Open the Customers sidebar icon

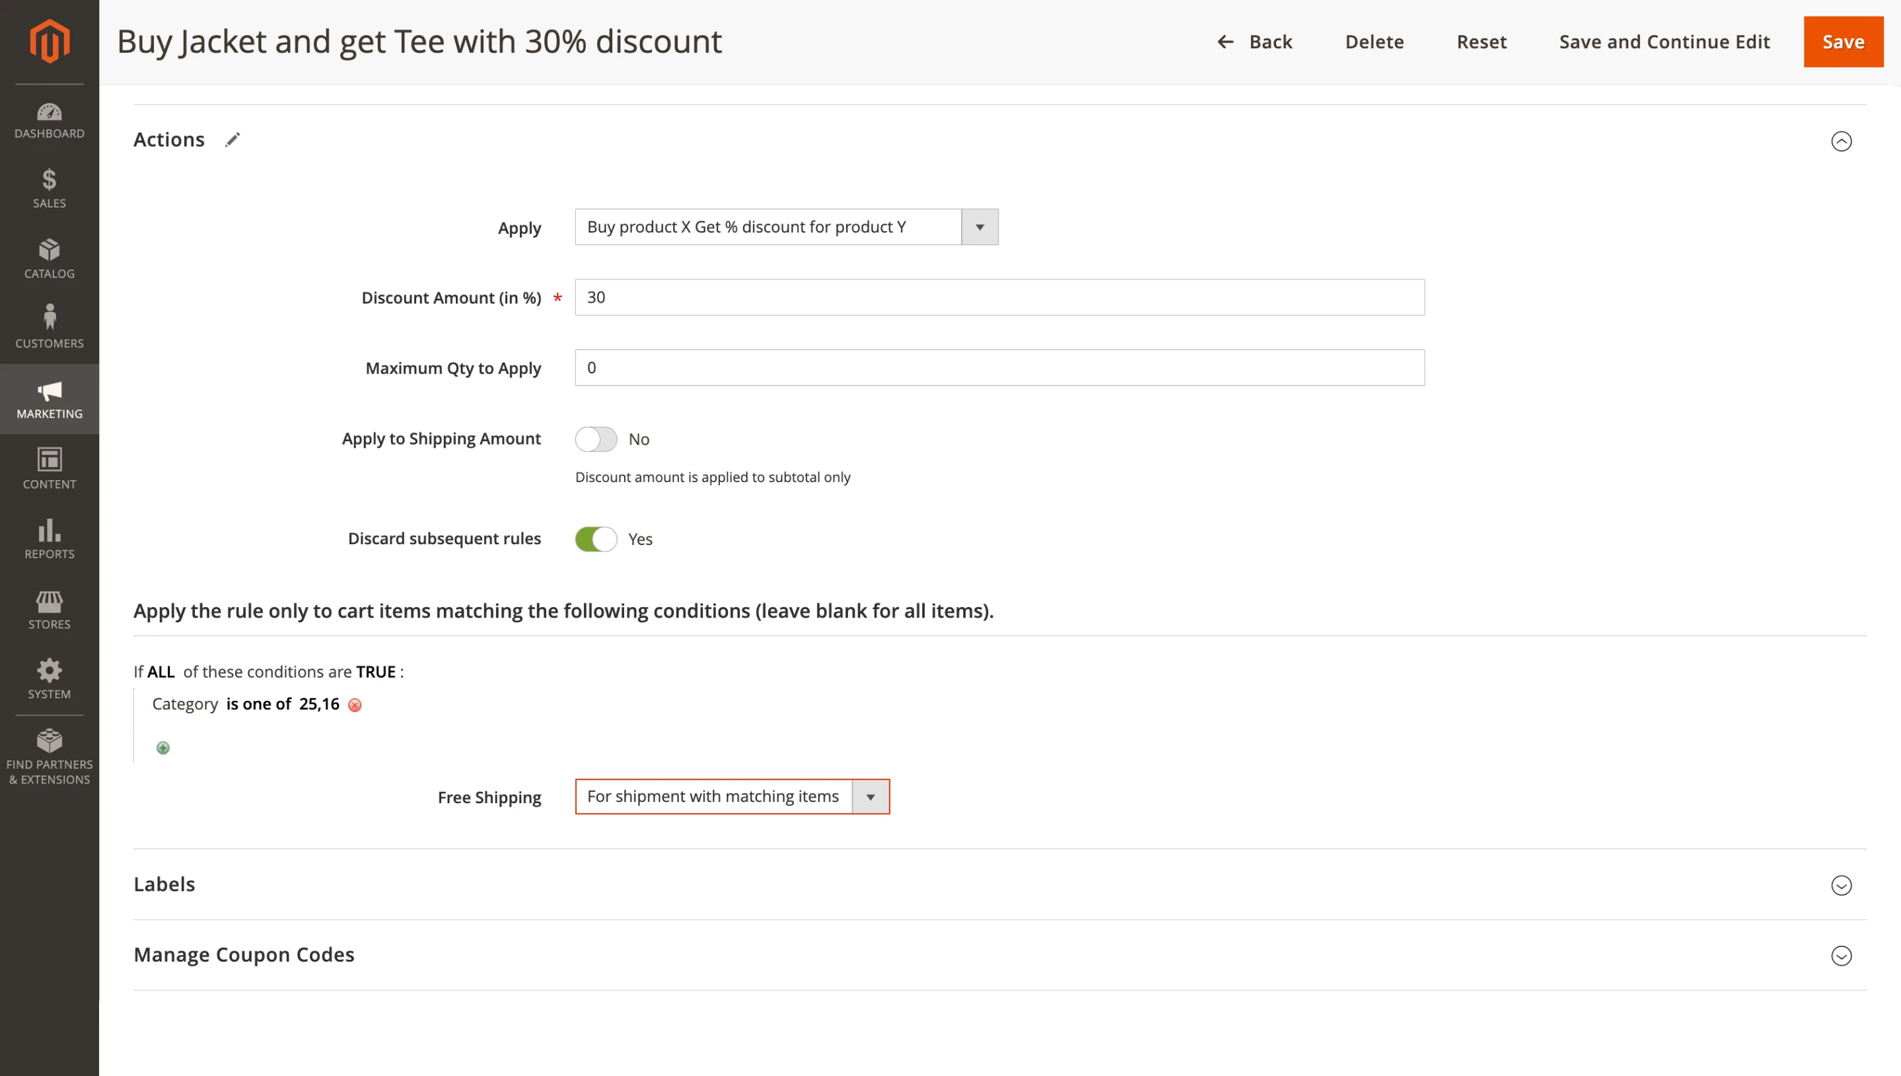click(x=50, y=328)
